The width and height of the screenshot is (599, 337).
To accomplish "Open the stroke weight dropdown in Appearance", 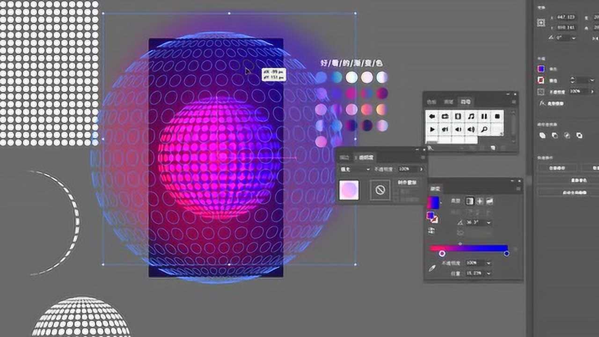I will 592,80.
